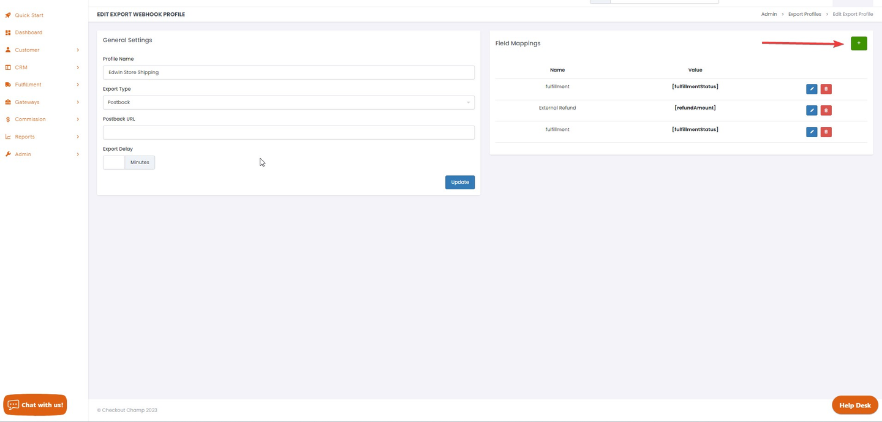The image size is (882, 422).
Task: Delete the External Refund mapping row
Action: pos(826,111)
